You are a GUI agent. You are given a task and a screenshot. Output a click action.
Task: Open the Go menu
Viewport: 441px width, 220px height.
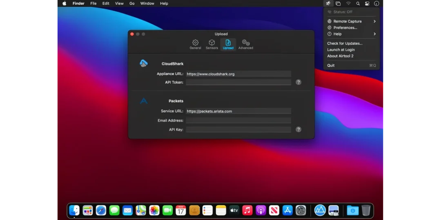(x=132, y=3)
